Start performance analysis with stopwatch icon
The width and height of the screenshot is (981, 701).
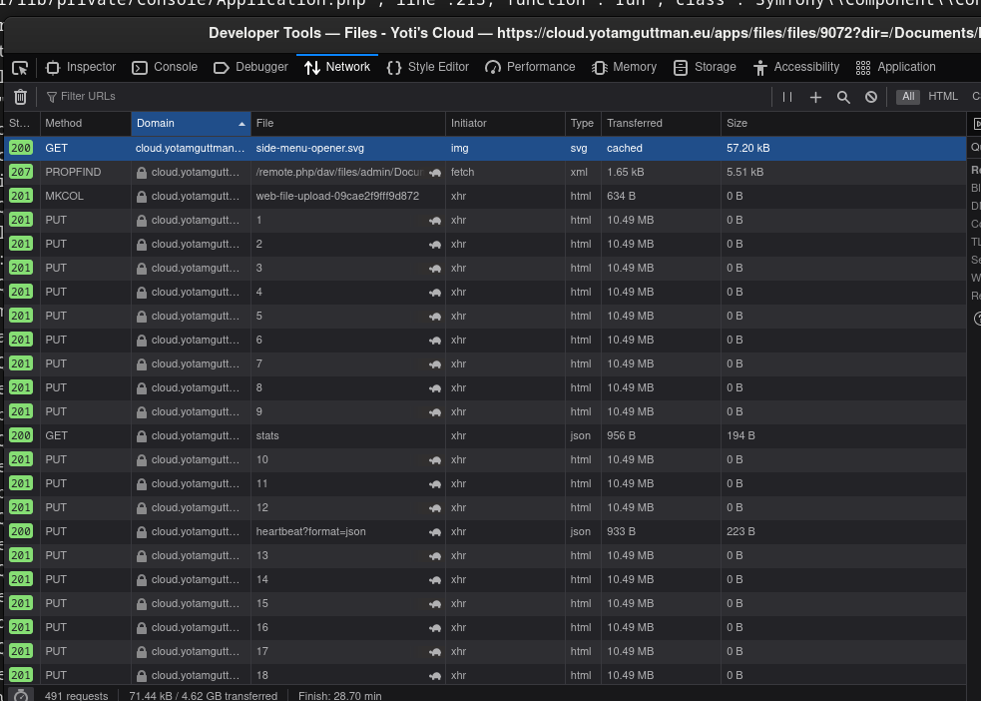[x=20, y=695]
